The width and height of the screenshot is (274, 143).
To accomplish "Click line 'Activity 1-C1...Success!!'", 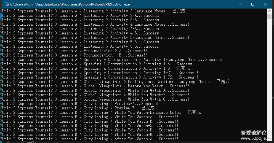I will click(x=100, y=73).
